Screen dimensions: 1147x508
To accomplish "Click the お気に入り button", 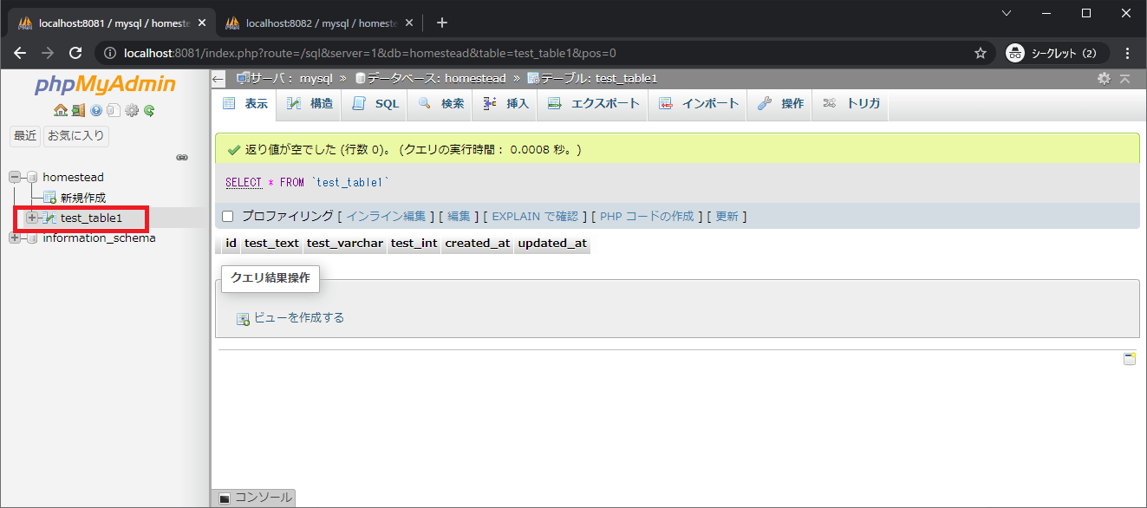I will [x=76, y=136].
